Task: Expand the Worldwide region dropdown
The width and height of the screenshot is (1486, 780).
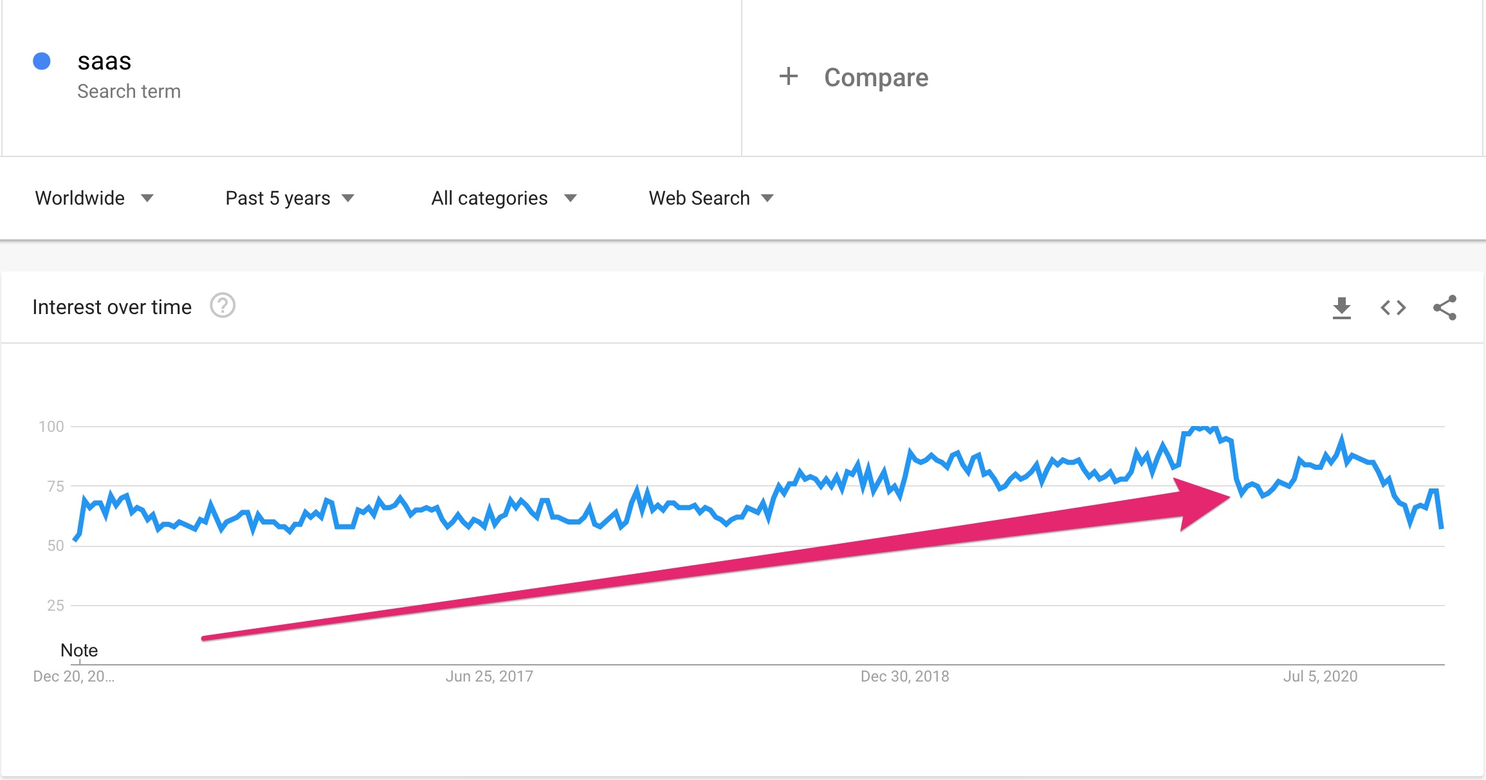Action: pos(94,198)
